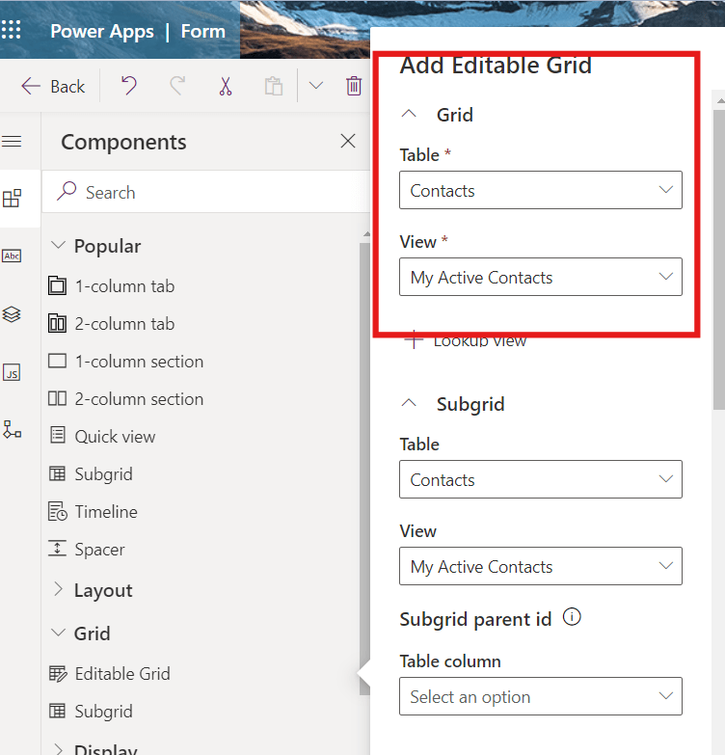Viewport: 725px width, 755px height.
Task: Close the Components pane
Action: tap(348, 142)
